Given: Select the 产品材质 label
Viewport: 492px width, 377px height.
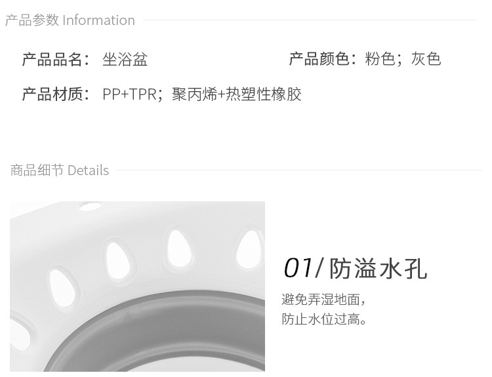Looking at the screenshot, I should coord(56,94).
